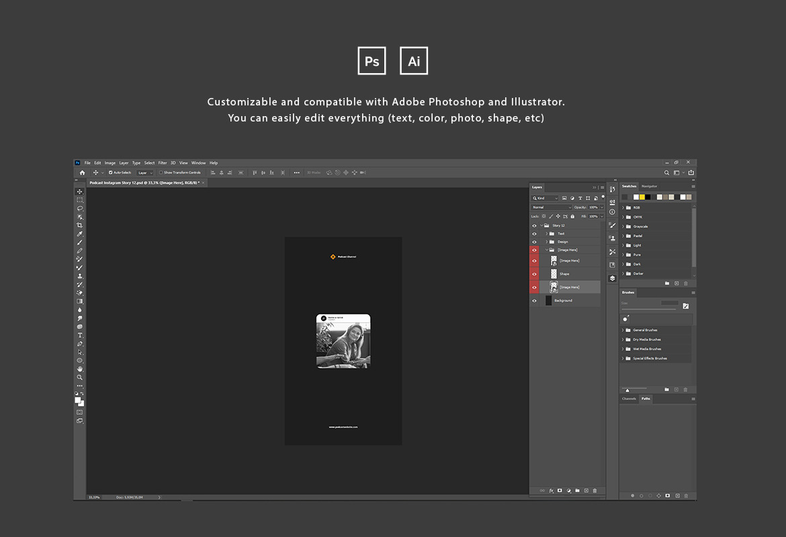Select the Eyedropper tool
Screen dimensions: 786x537
(x=80, y=234)
